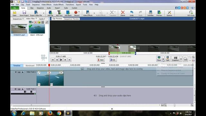
Task: Step one frame backward in preview
Action: [57, 60]
